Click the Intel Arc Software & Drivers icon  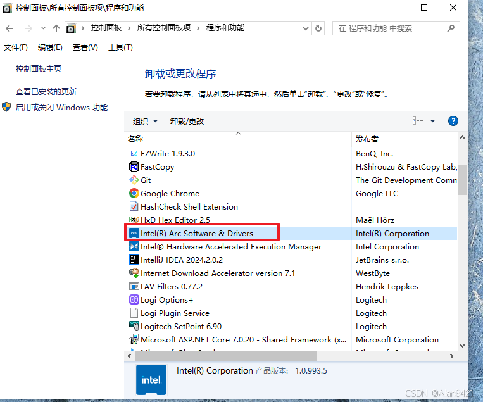(x=134, y=233)
